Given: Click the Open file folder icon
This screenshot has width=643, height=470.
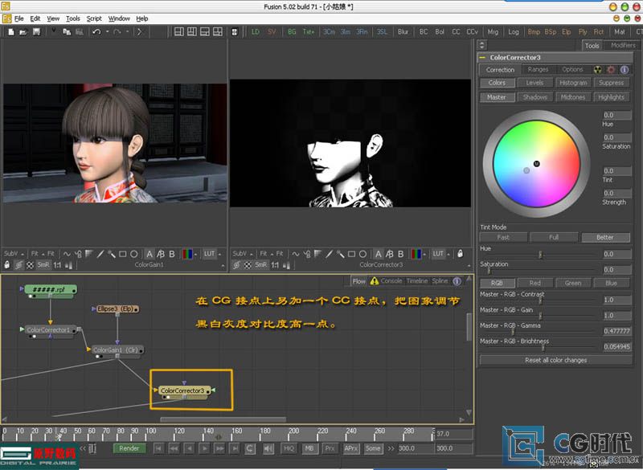Looking at the screenshot, I should click(23, 32).
